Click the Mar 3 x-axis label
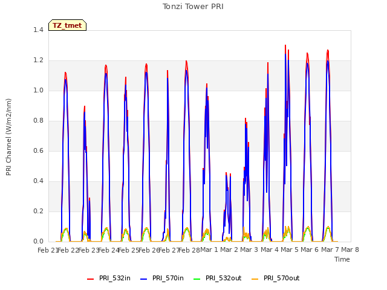Viewport: 387px width, 290px height. (249, 250)
